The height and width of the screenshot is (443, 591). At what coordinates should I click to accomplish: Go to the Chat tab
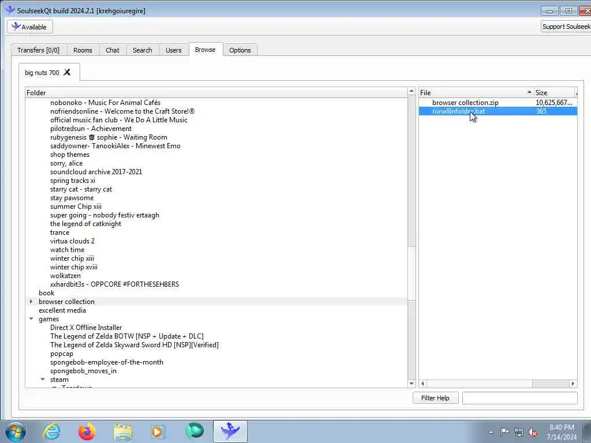pyautogui.click(x=113, y=50)
